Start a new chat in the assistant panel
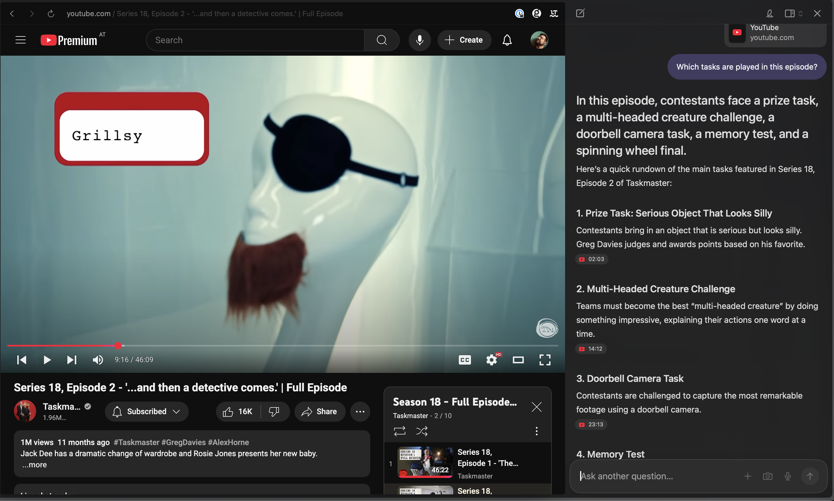Screen dimensions: 834x501 coord(580,13)
